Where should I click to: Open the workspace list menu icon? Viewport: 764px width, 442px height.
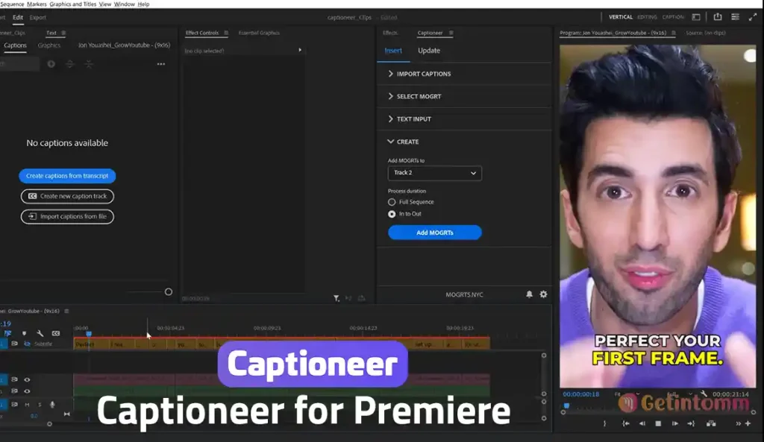click(x=735, y=17)
